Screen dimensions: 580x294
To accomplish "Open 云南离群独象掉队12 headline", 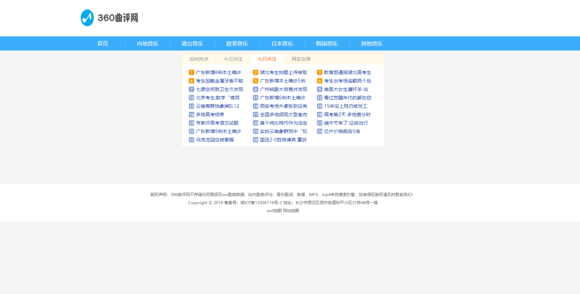I will 217,106.
